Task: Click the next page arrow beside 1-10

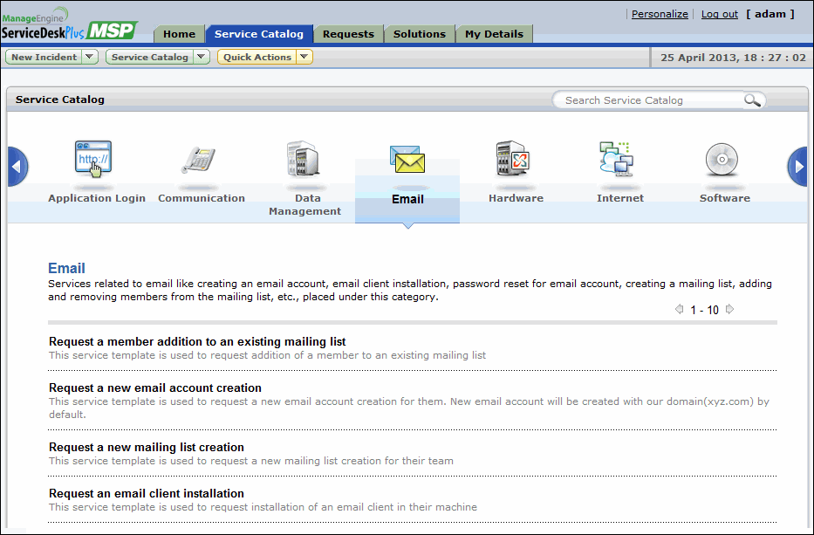Action: (729, 308)
